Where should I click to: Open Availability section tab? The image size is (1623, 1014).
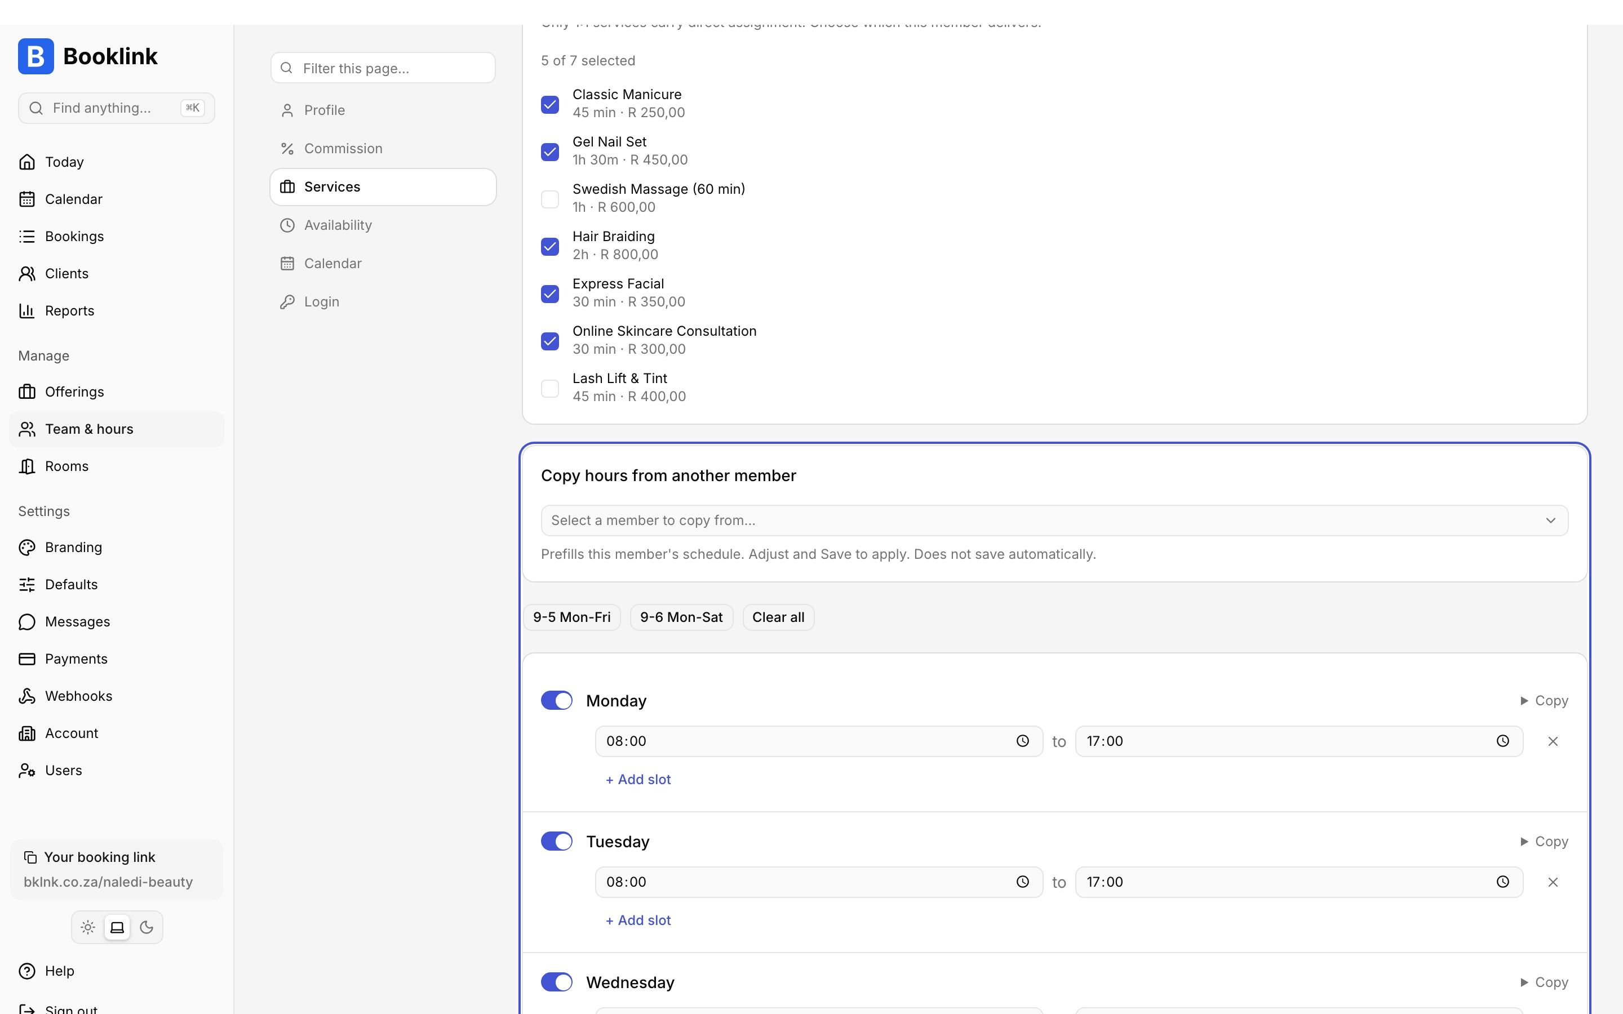point(383,225)
